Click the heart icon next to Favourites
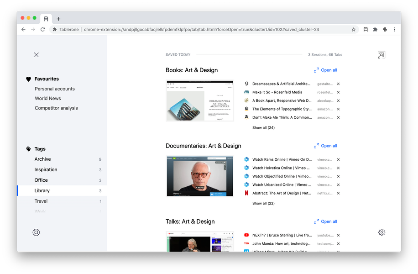The height and width of the screenshot is (274, 418). (28, 79)
